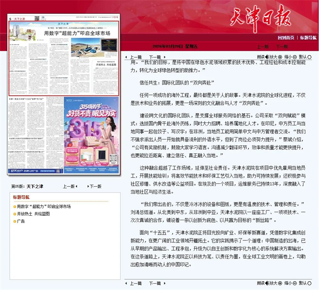
Task: Click the 缩小 zoom-out minus icon at top
Action: (x=294, y=57)
